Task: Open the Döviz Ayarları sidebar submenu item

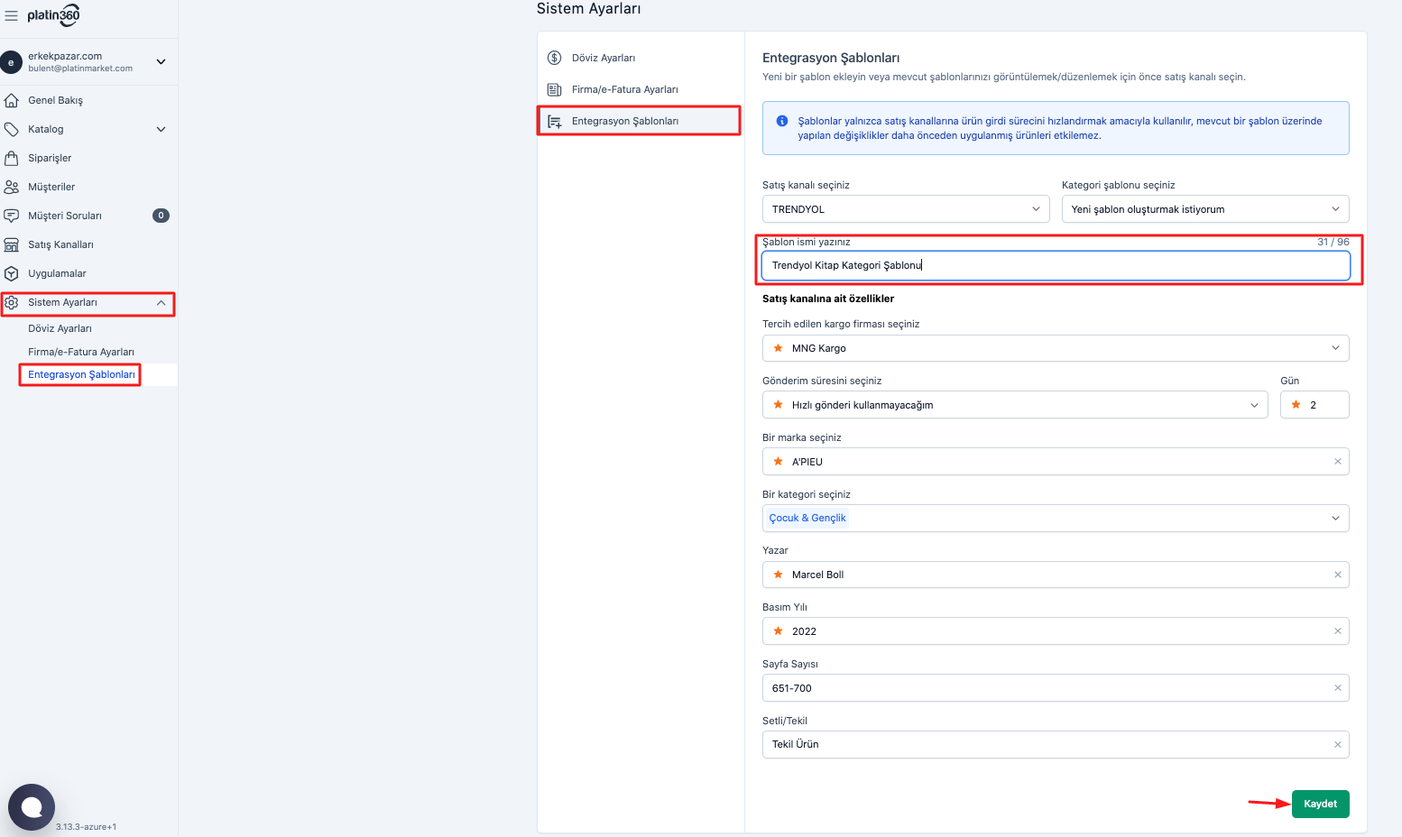Action: 60,328
